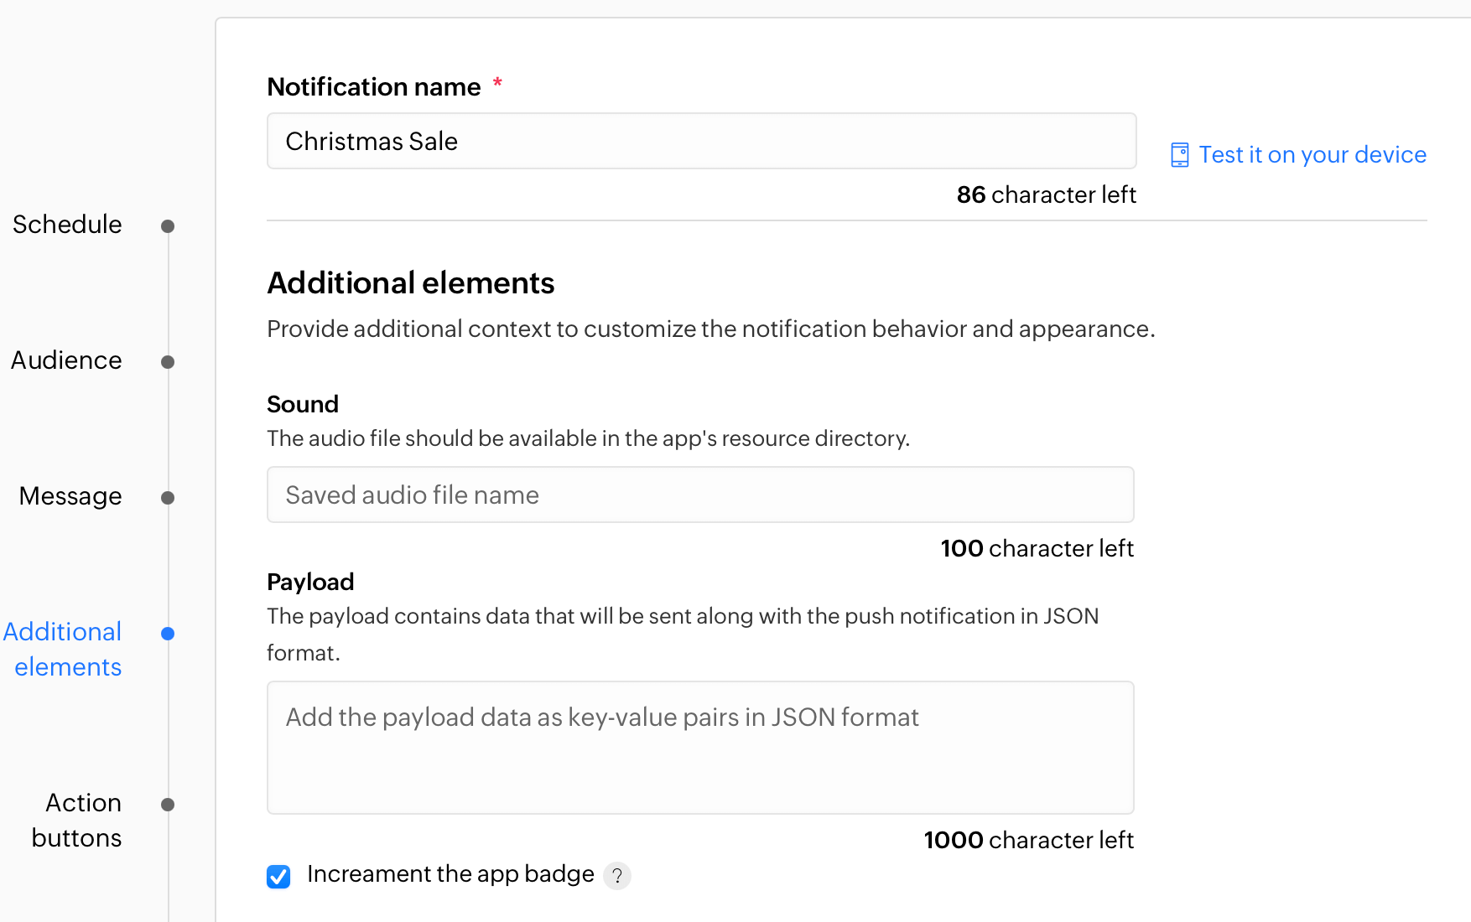Click the Saved audio file name field
This screenshot has width=1471, height=922.
pos(700,495)
